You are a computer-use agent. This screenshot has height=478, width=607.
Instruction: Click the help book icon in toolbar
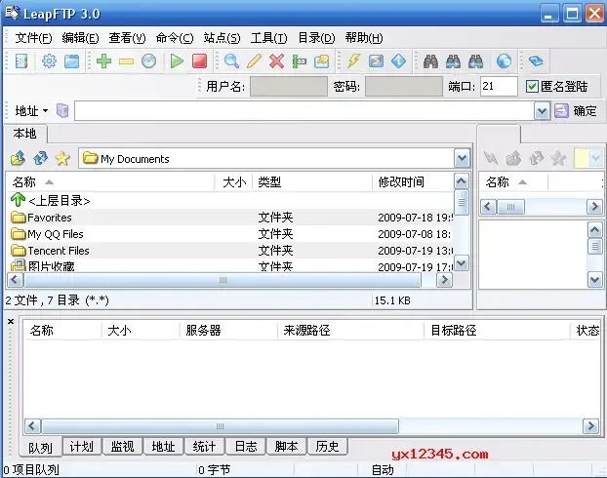pyautogui.click(x=536, y=61)
